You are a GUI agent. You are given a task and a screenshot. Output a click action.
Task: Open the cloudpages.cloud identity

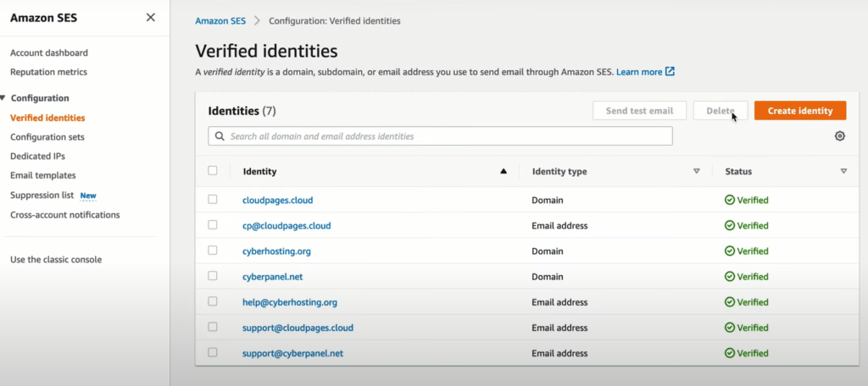click(x=277, y=200)
